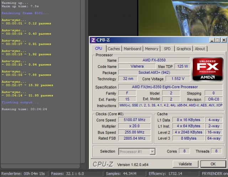Click the 'Flushing output...' log line
The image size is (228, 177).
point(20,102)
